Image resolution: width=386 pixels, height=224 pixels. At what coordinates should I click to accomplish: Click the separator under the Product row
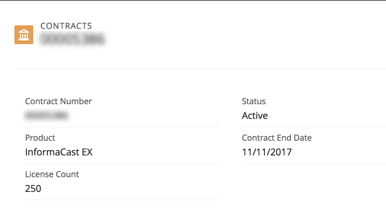click(x=123, y=163)
